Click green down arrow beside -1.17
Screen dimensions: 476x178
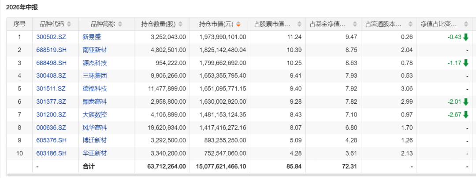point(466,63)
